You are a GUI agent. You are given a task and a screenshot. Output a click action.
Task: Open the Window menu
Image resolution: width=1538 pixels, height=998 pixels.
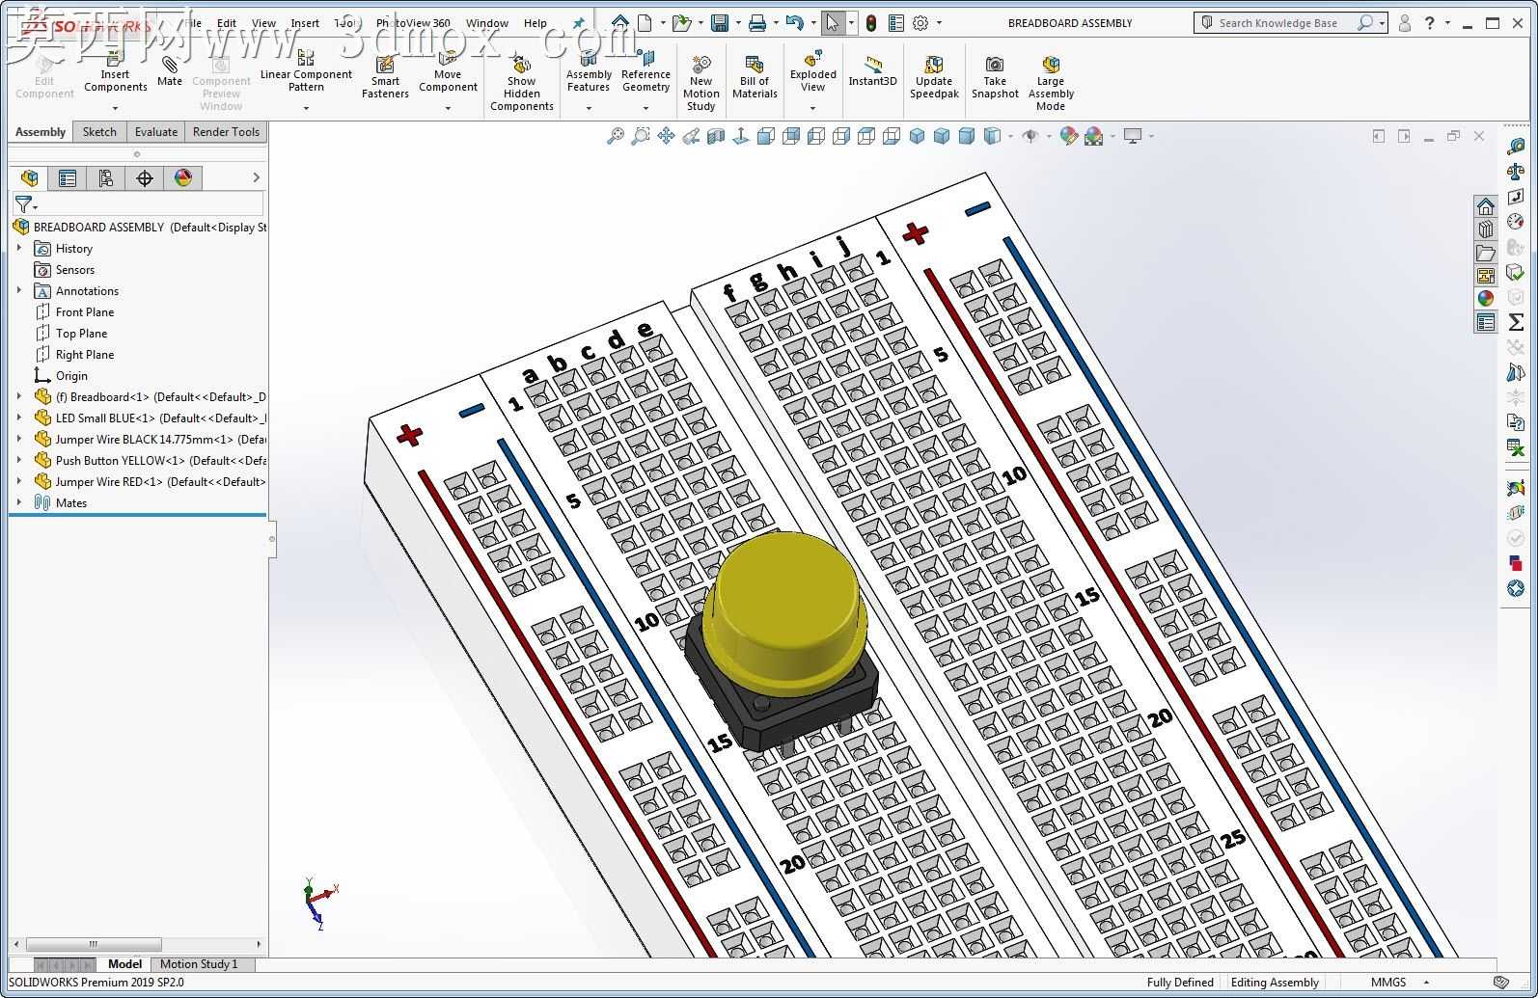point(487,23)
